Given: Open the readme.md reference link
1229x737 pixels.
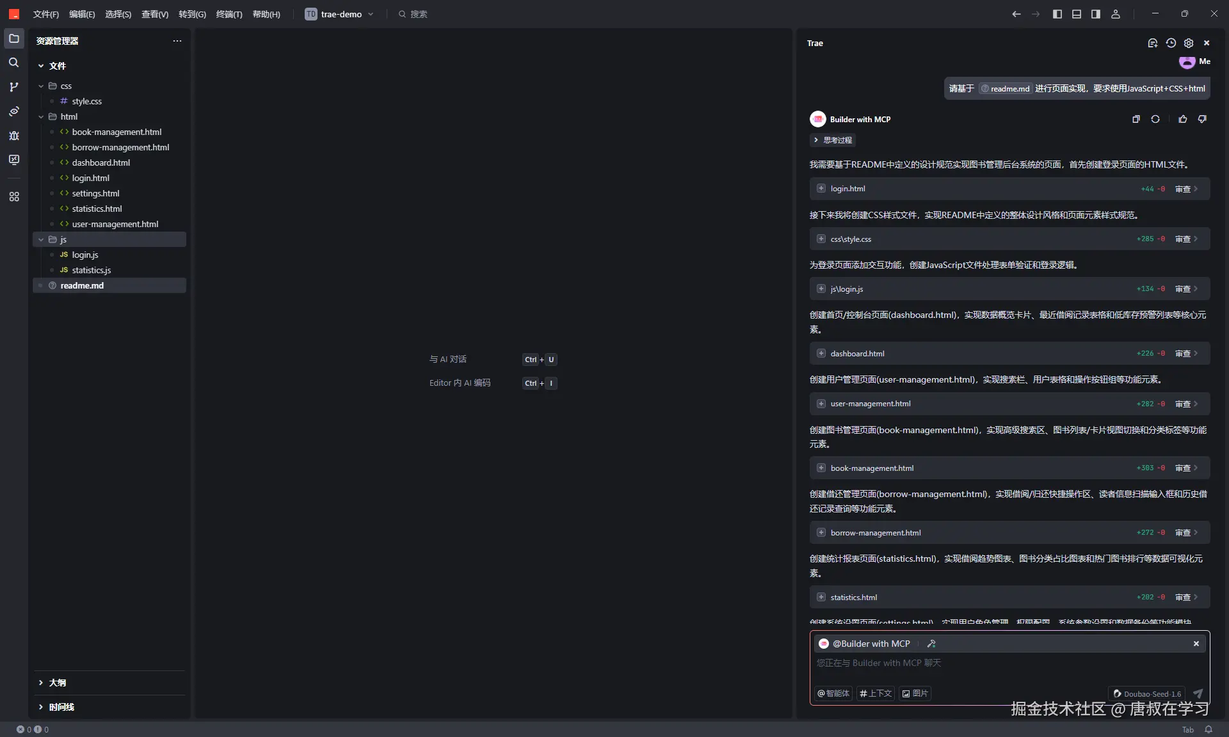Looking at the screenshot, I should tap(1006, 88).
